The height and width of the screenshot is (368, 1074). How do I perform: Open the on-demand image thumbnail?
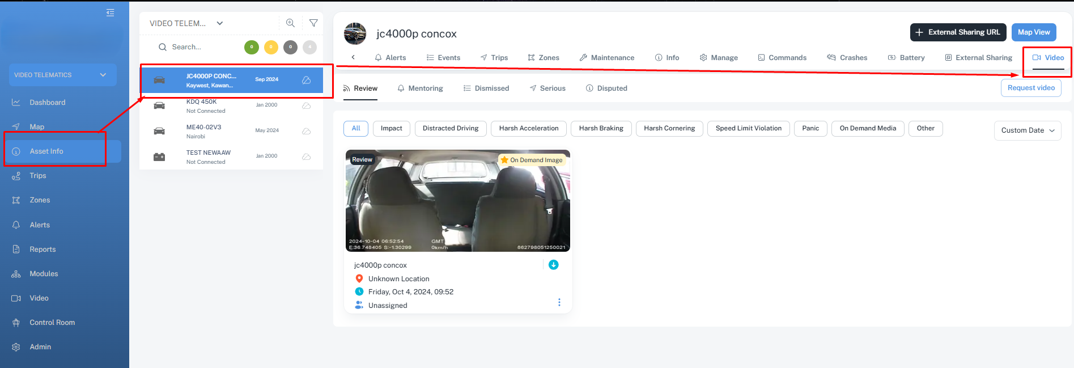click(x=457, y=201)
